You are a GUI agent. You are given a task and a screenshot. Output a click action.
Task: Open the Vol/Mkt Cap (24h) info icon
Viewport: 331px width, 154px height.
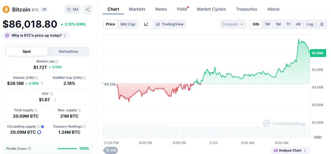84,78
